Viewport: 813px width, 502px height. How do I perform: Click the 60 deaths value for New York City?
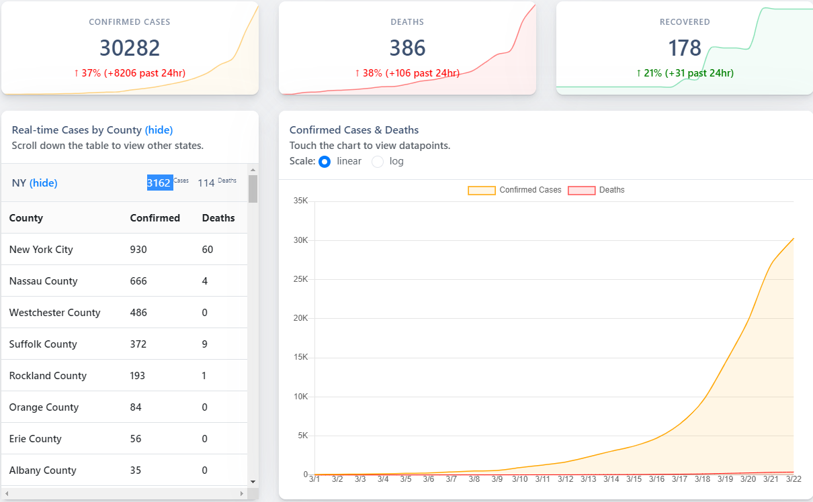[x=208, y=250]
